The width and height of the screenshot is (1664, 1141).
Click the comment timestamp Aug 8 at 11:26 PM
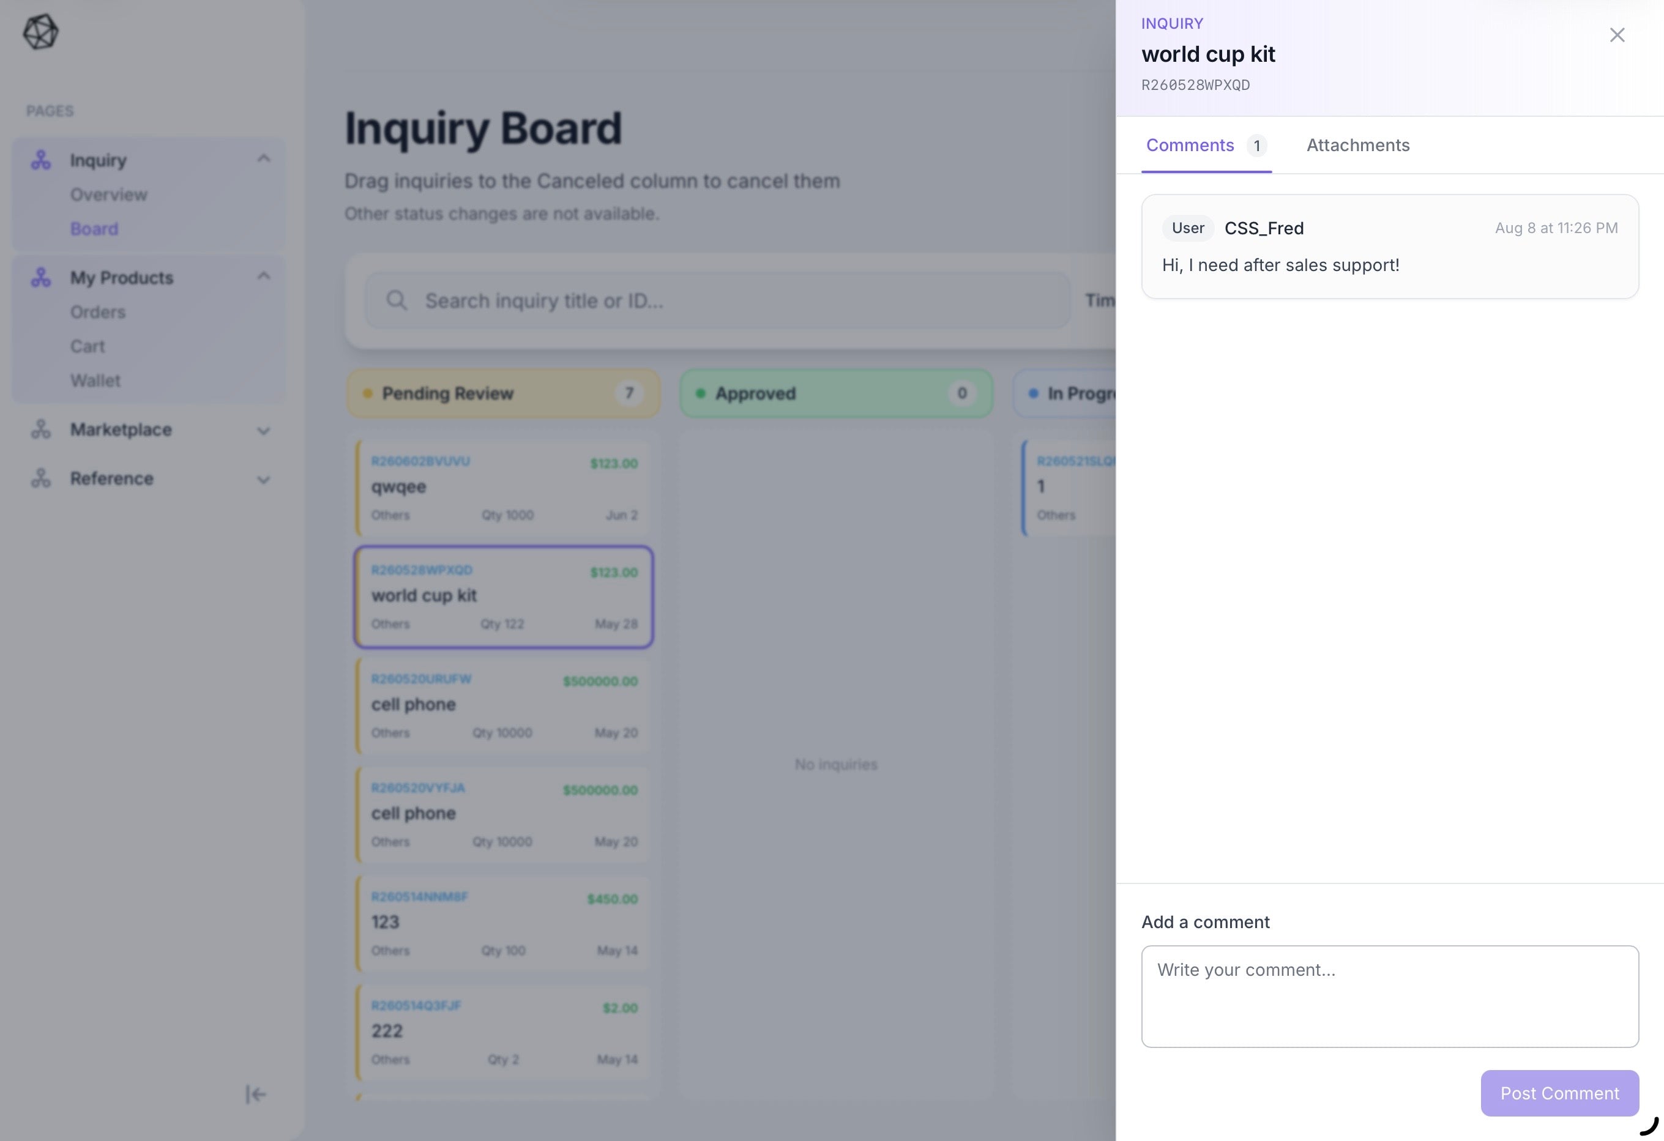pyautogui.click(x=1556, y=228)
